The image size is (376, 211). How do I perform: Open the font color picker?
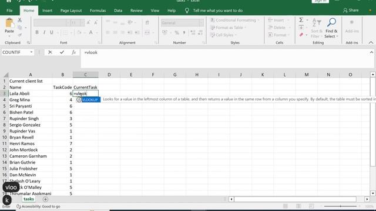pos(97,33)
